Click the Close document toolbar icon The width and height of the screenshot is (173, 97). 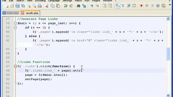click(x=29, y=6)
